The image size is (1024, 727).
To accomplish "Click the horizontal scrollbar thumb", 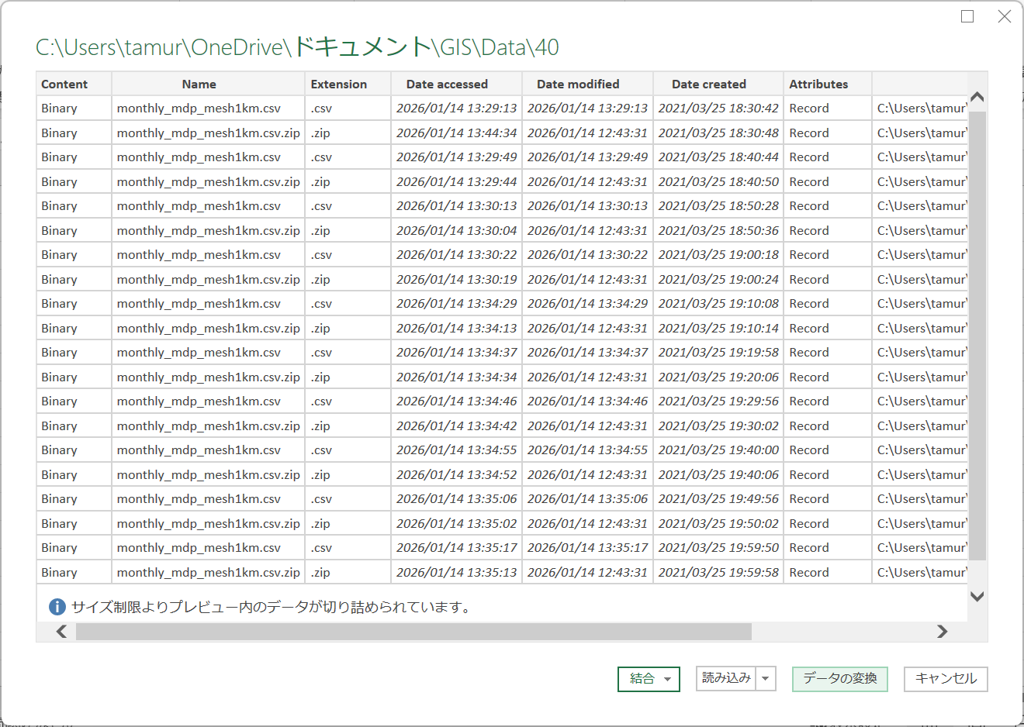I will 413,632.
